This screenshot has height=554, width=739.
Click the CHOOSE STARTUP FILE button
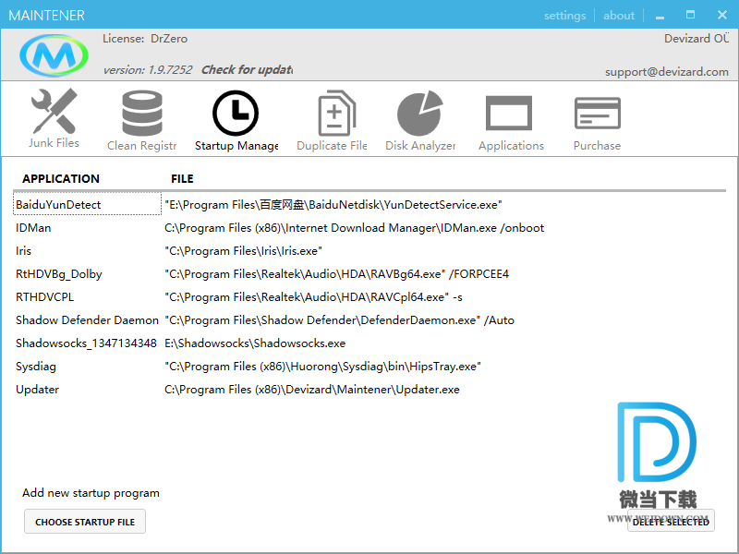pos(85,522)
